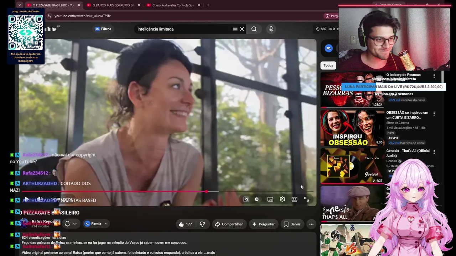Image resolution: width=456 pixels, height=256 pixels.
Task: Click the Perguntar button
Action: pos(263,224)
